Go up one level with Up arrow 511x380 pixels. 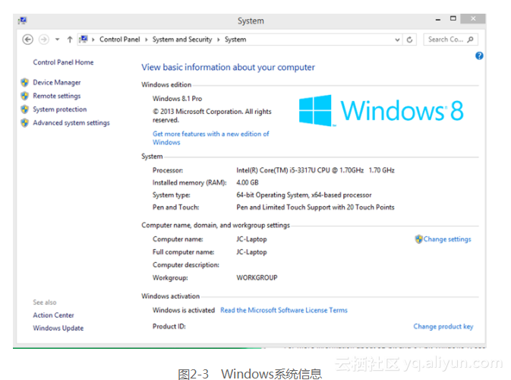pyautogui.click(x=70, y=40)
